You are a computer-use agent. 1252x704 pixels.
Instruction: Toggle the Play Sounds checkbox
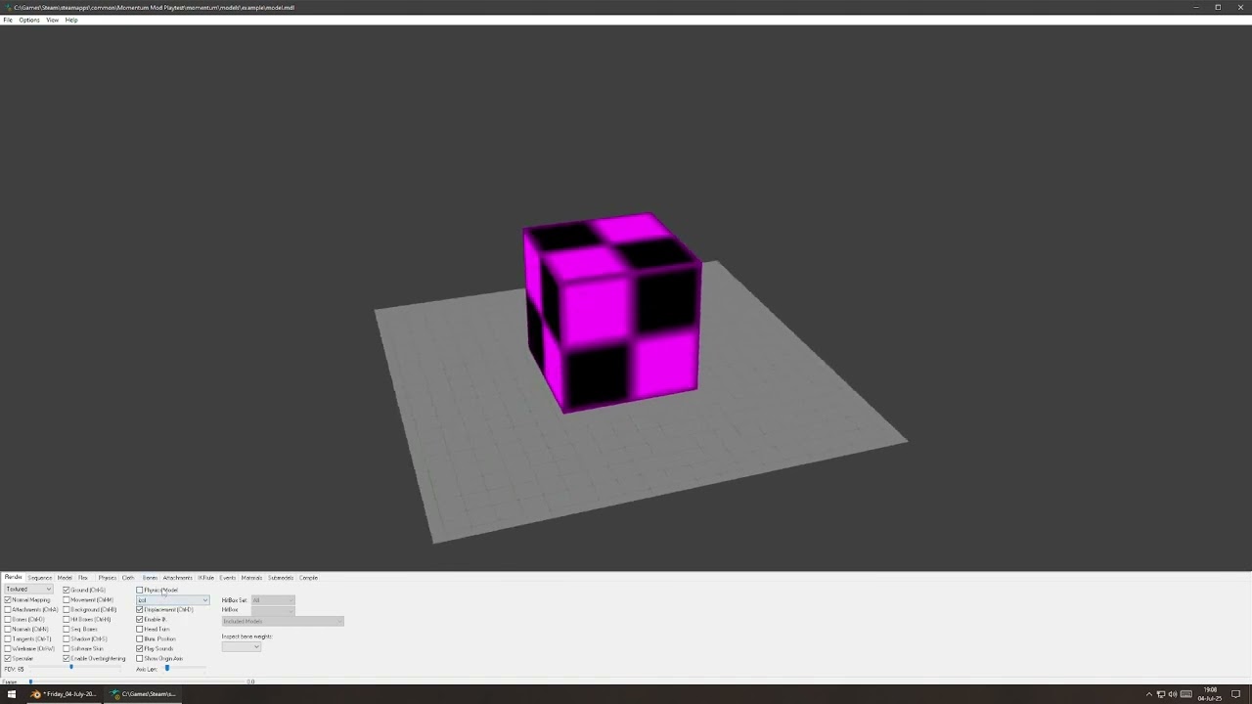pos(140,649)
